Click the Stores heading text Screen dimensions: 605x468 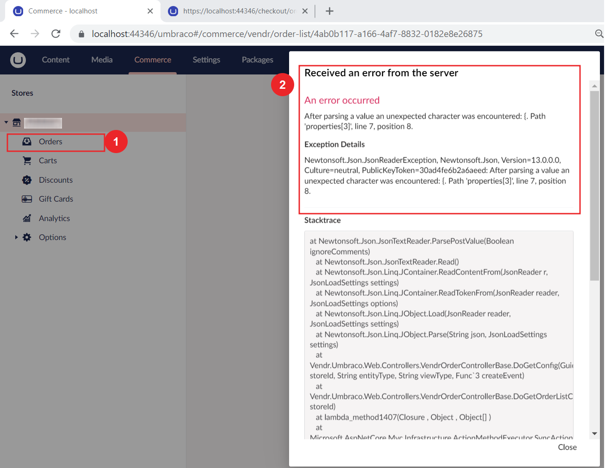(x=22, y=93)
